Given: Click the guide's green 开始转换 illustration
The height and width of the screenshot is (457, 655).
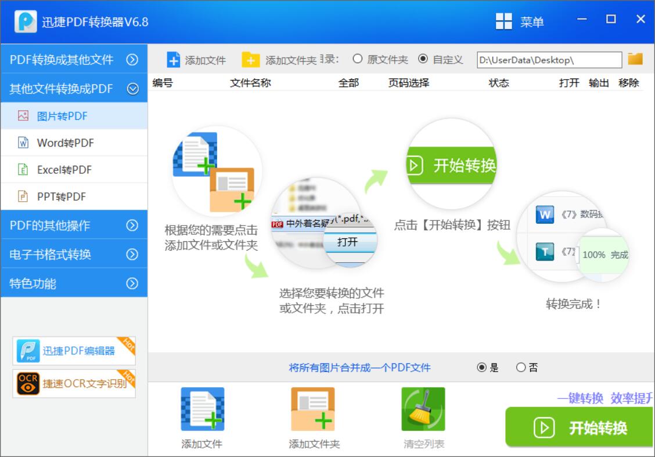Looking at the screenshot, I should (451, 165).
